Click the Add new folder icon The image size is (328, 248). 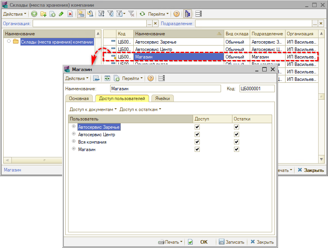tap(43, 14)
